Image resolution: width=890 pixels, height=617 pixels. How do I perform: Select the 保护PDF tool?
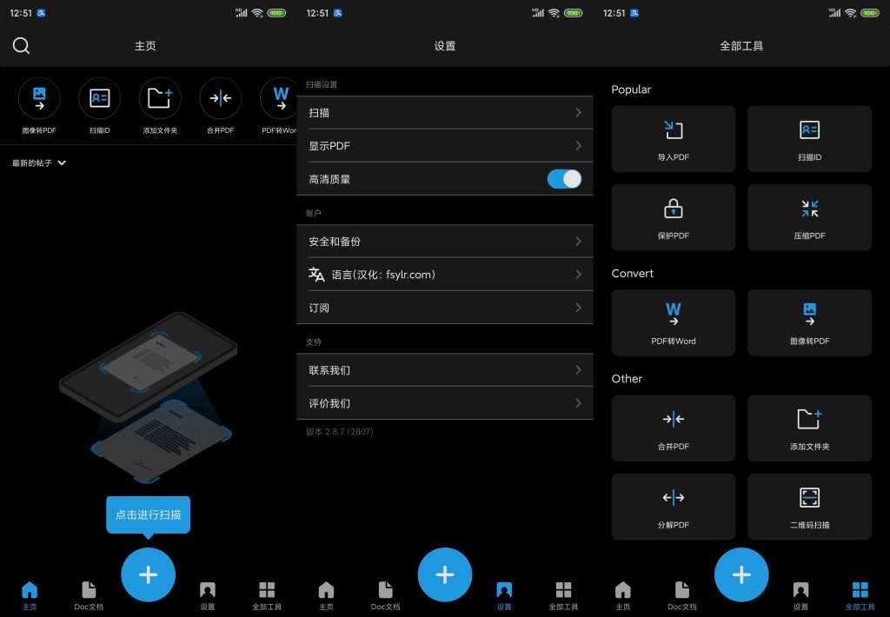click(674, 216)
